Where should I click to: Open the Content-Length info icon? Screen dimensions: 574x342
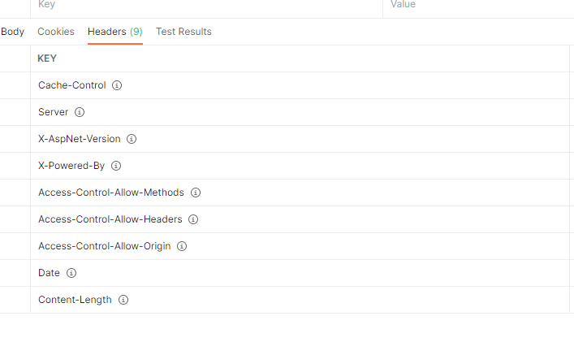coord(123,300)
